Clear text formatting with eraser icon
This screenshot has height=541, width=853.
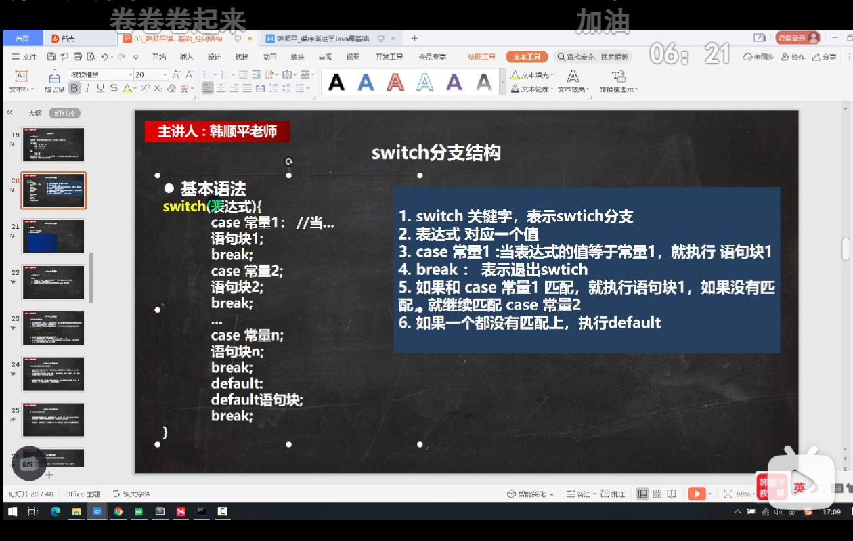click(x=171, y=88)
